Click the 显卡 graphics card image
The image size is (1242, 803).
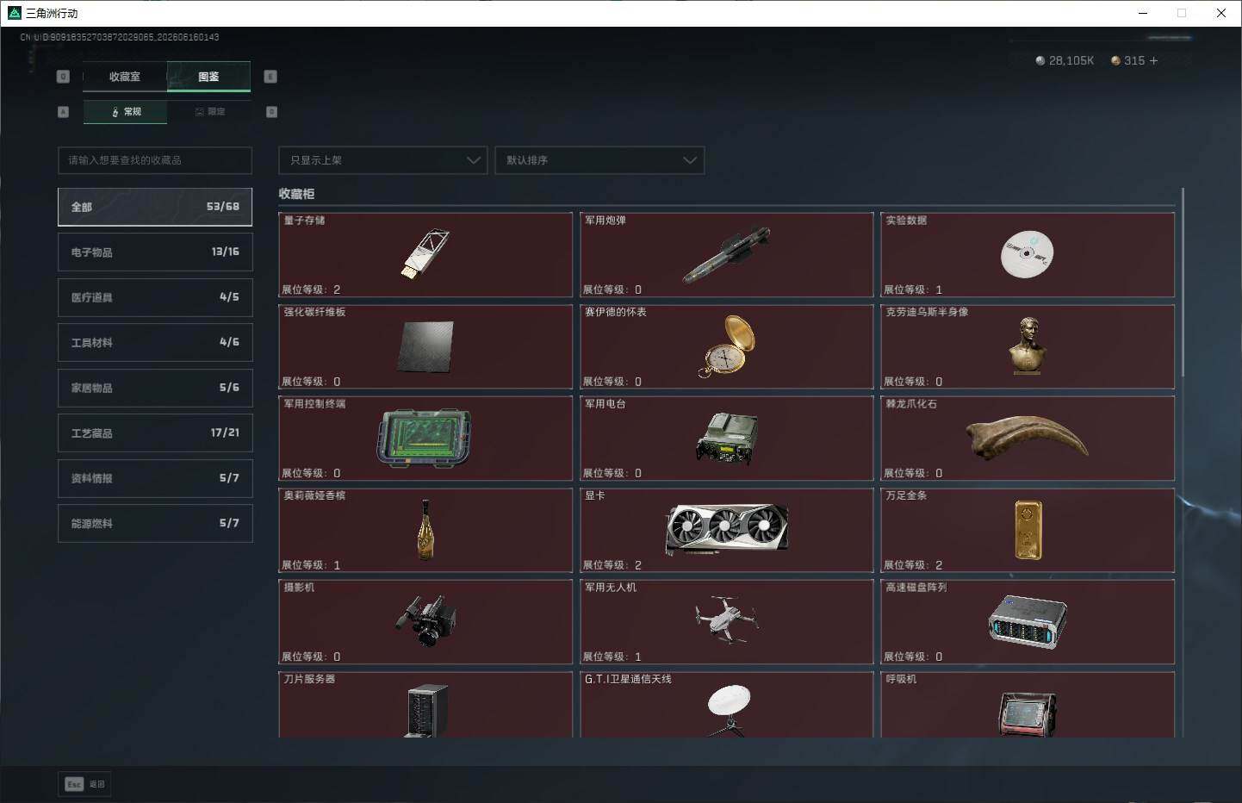[x=727, y=529]
